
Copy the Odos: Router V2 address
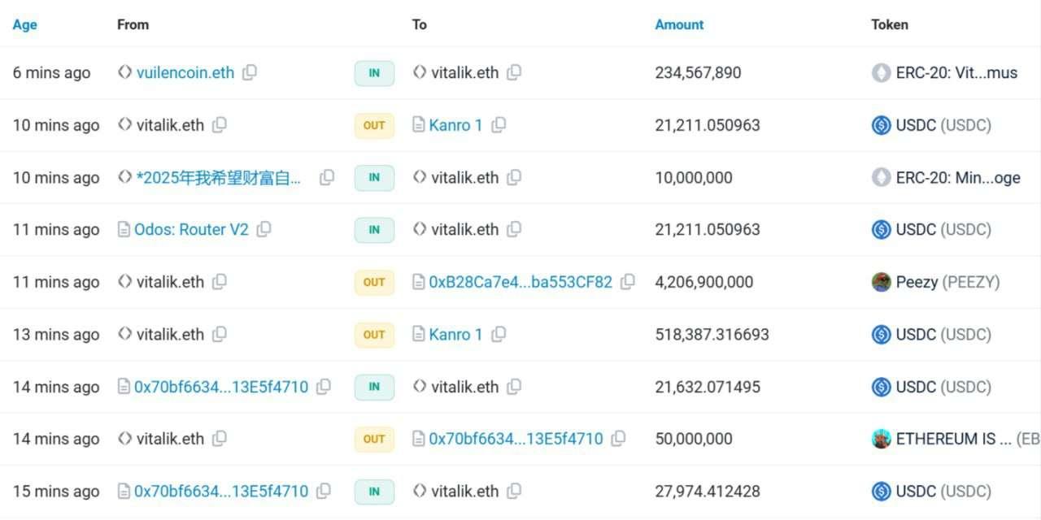pos(264,230)
